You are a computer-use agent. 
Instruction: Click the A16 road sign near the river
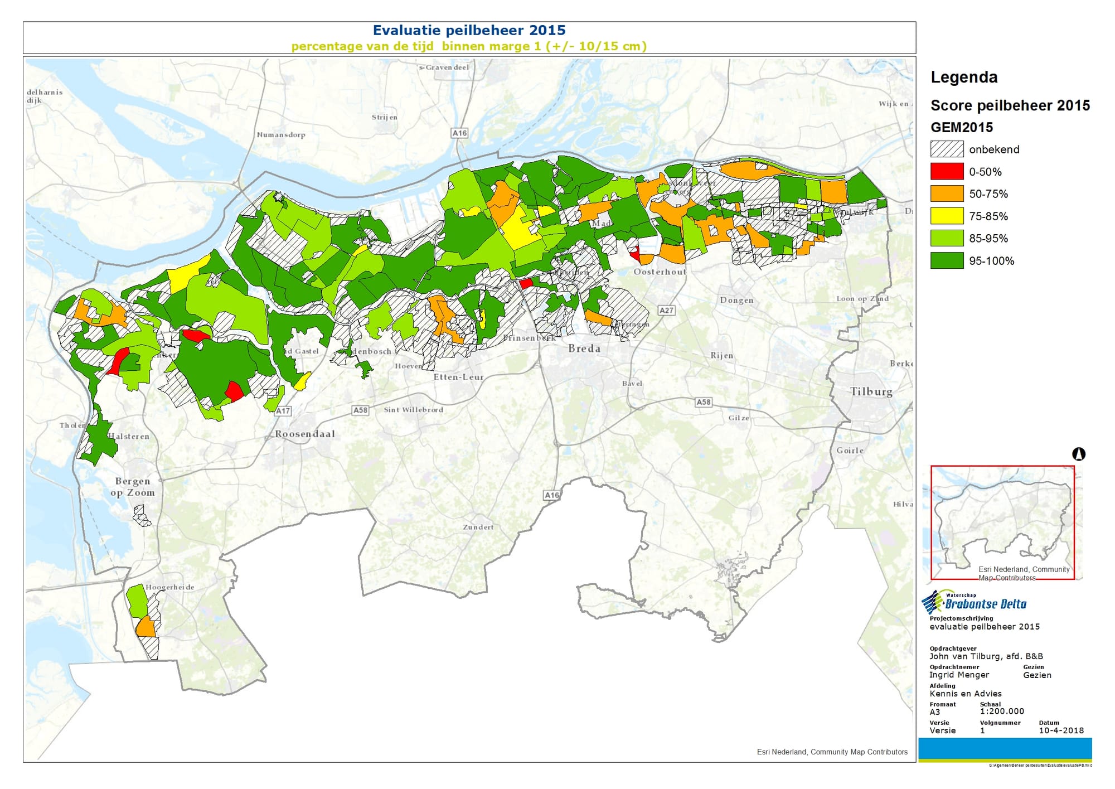[459, 133]
